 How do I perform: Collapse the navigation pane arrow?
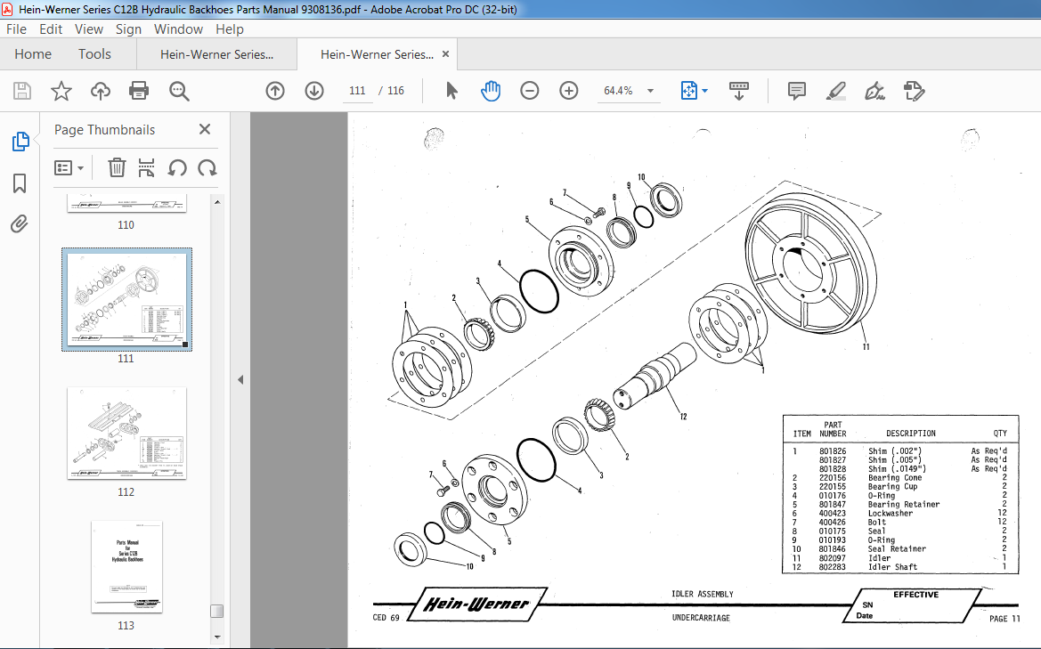coord(240,379)
